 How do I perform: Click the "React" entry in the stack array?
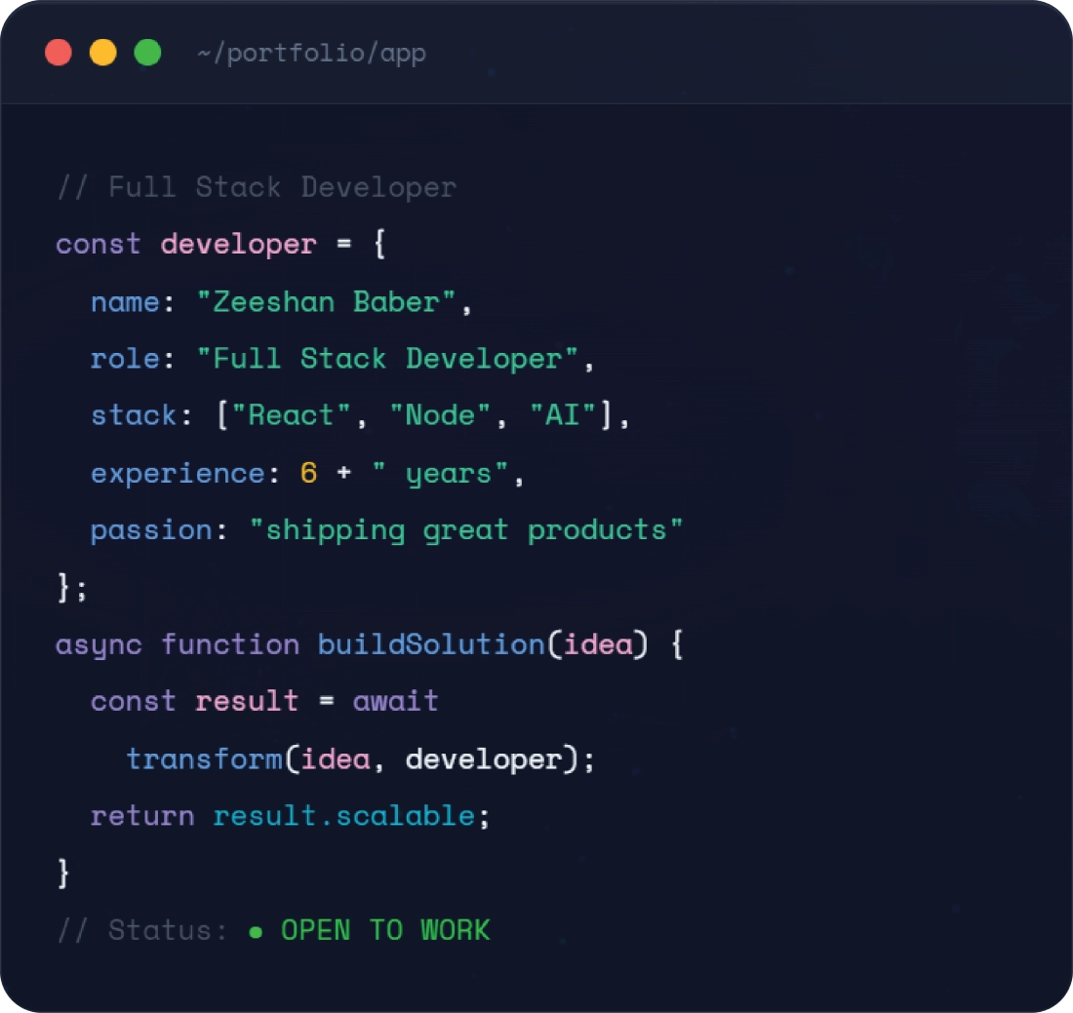click(291, 415)
